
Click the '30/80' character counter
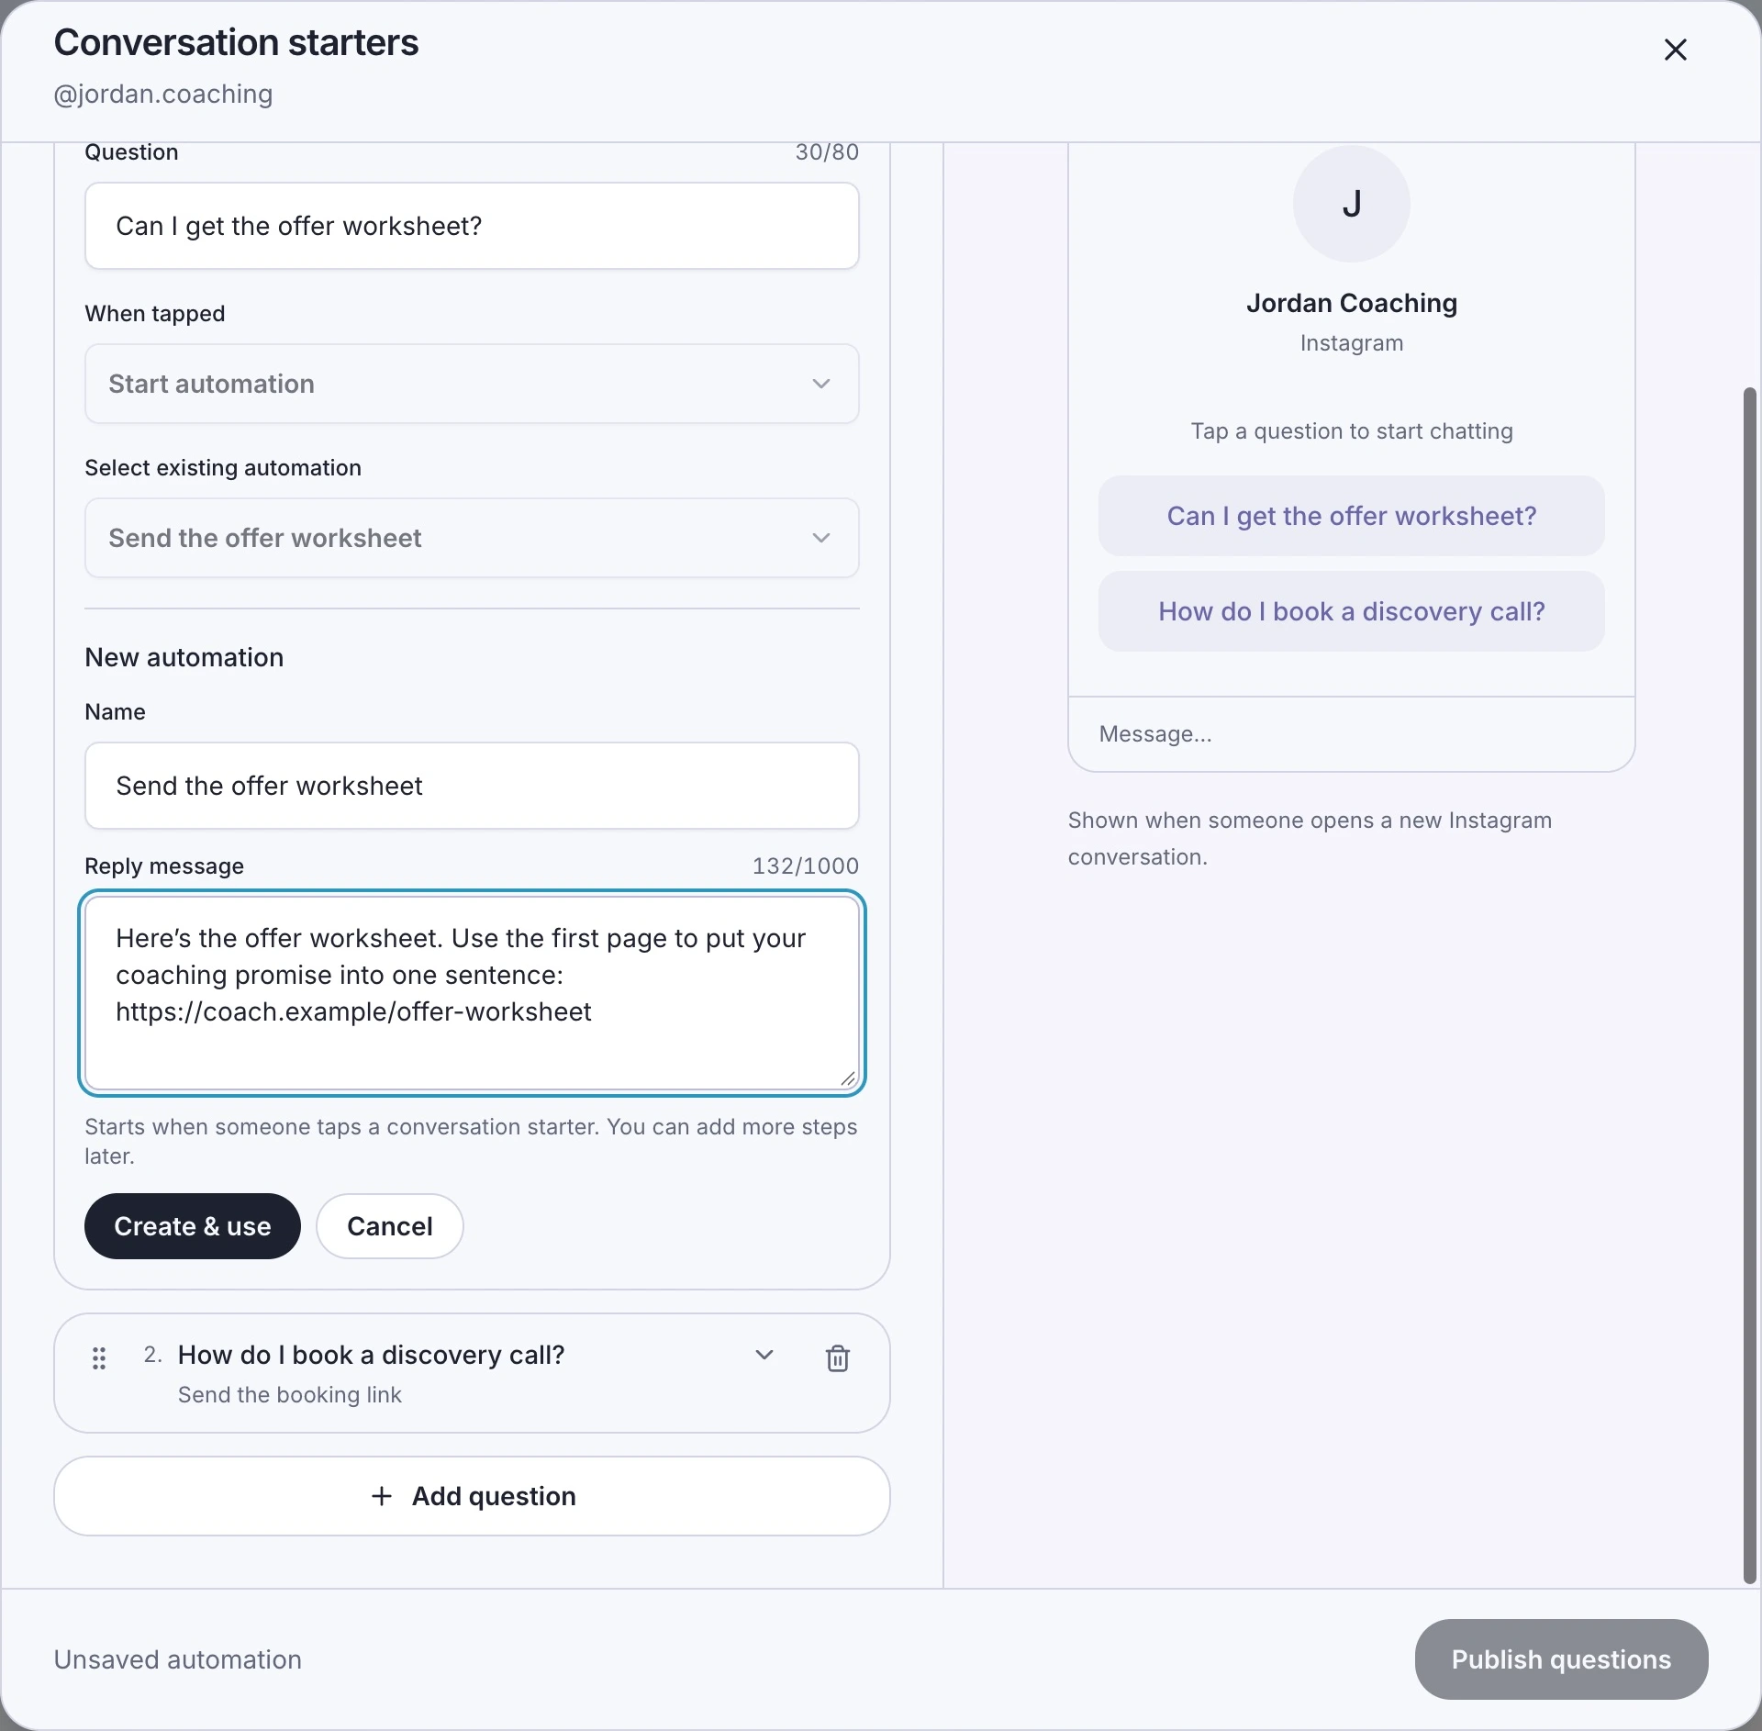(x=827, y=152)
